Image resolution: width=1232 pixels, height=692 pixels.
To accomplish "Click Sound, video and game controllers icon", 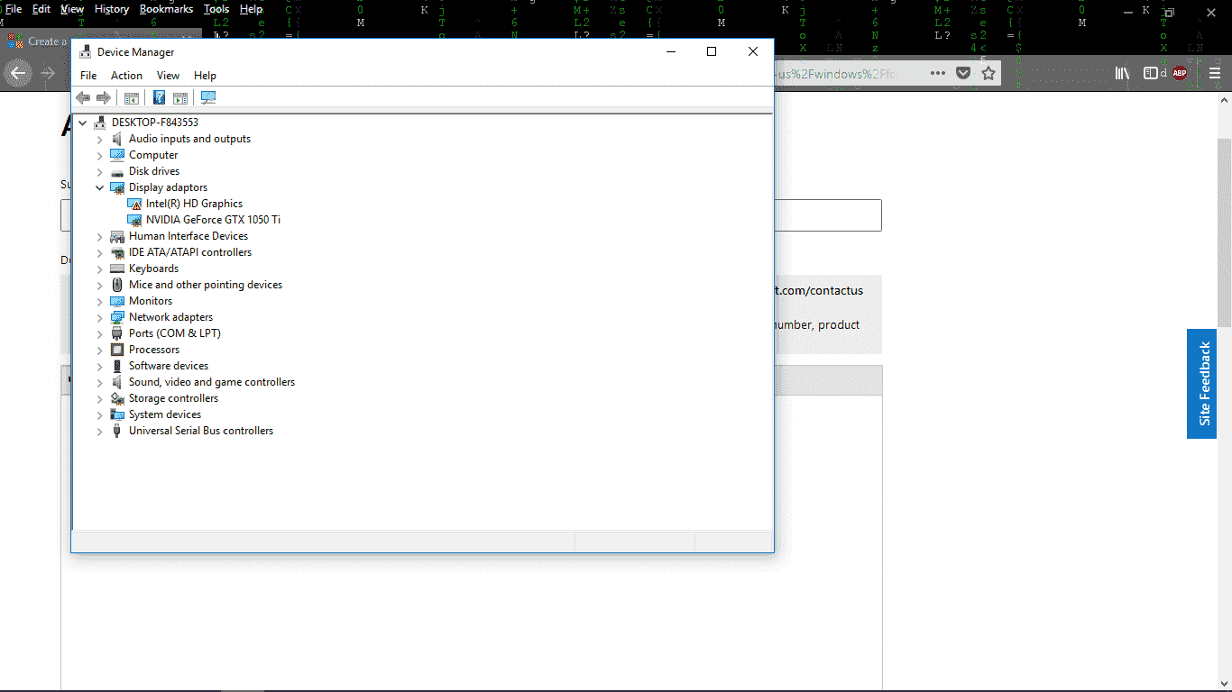I will coord(117,382).
